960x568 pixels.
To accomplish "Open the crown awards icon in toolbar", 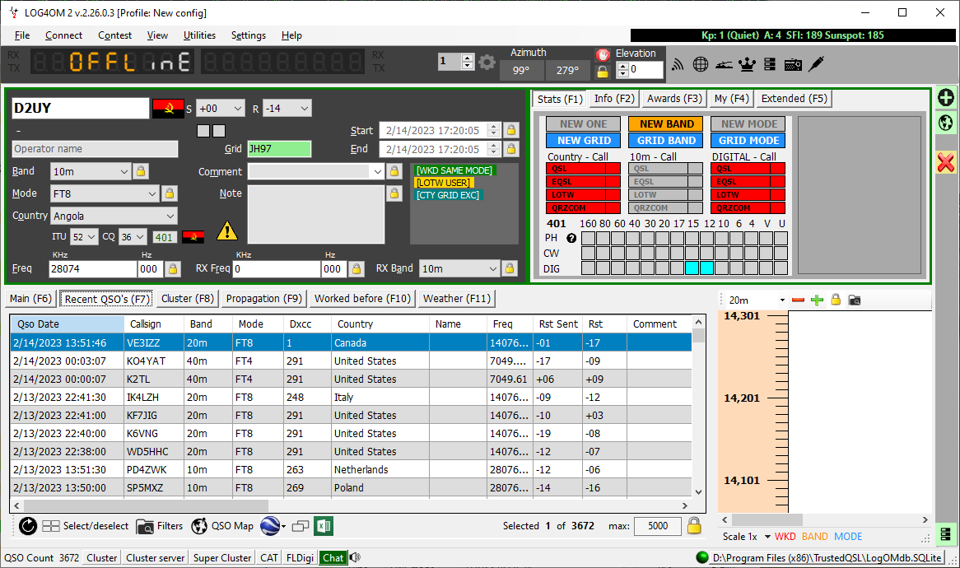I will click(747, 63).
